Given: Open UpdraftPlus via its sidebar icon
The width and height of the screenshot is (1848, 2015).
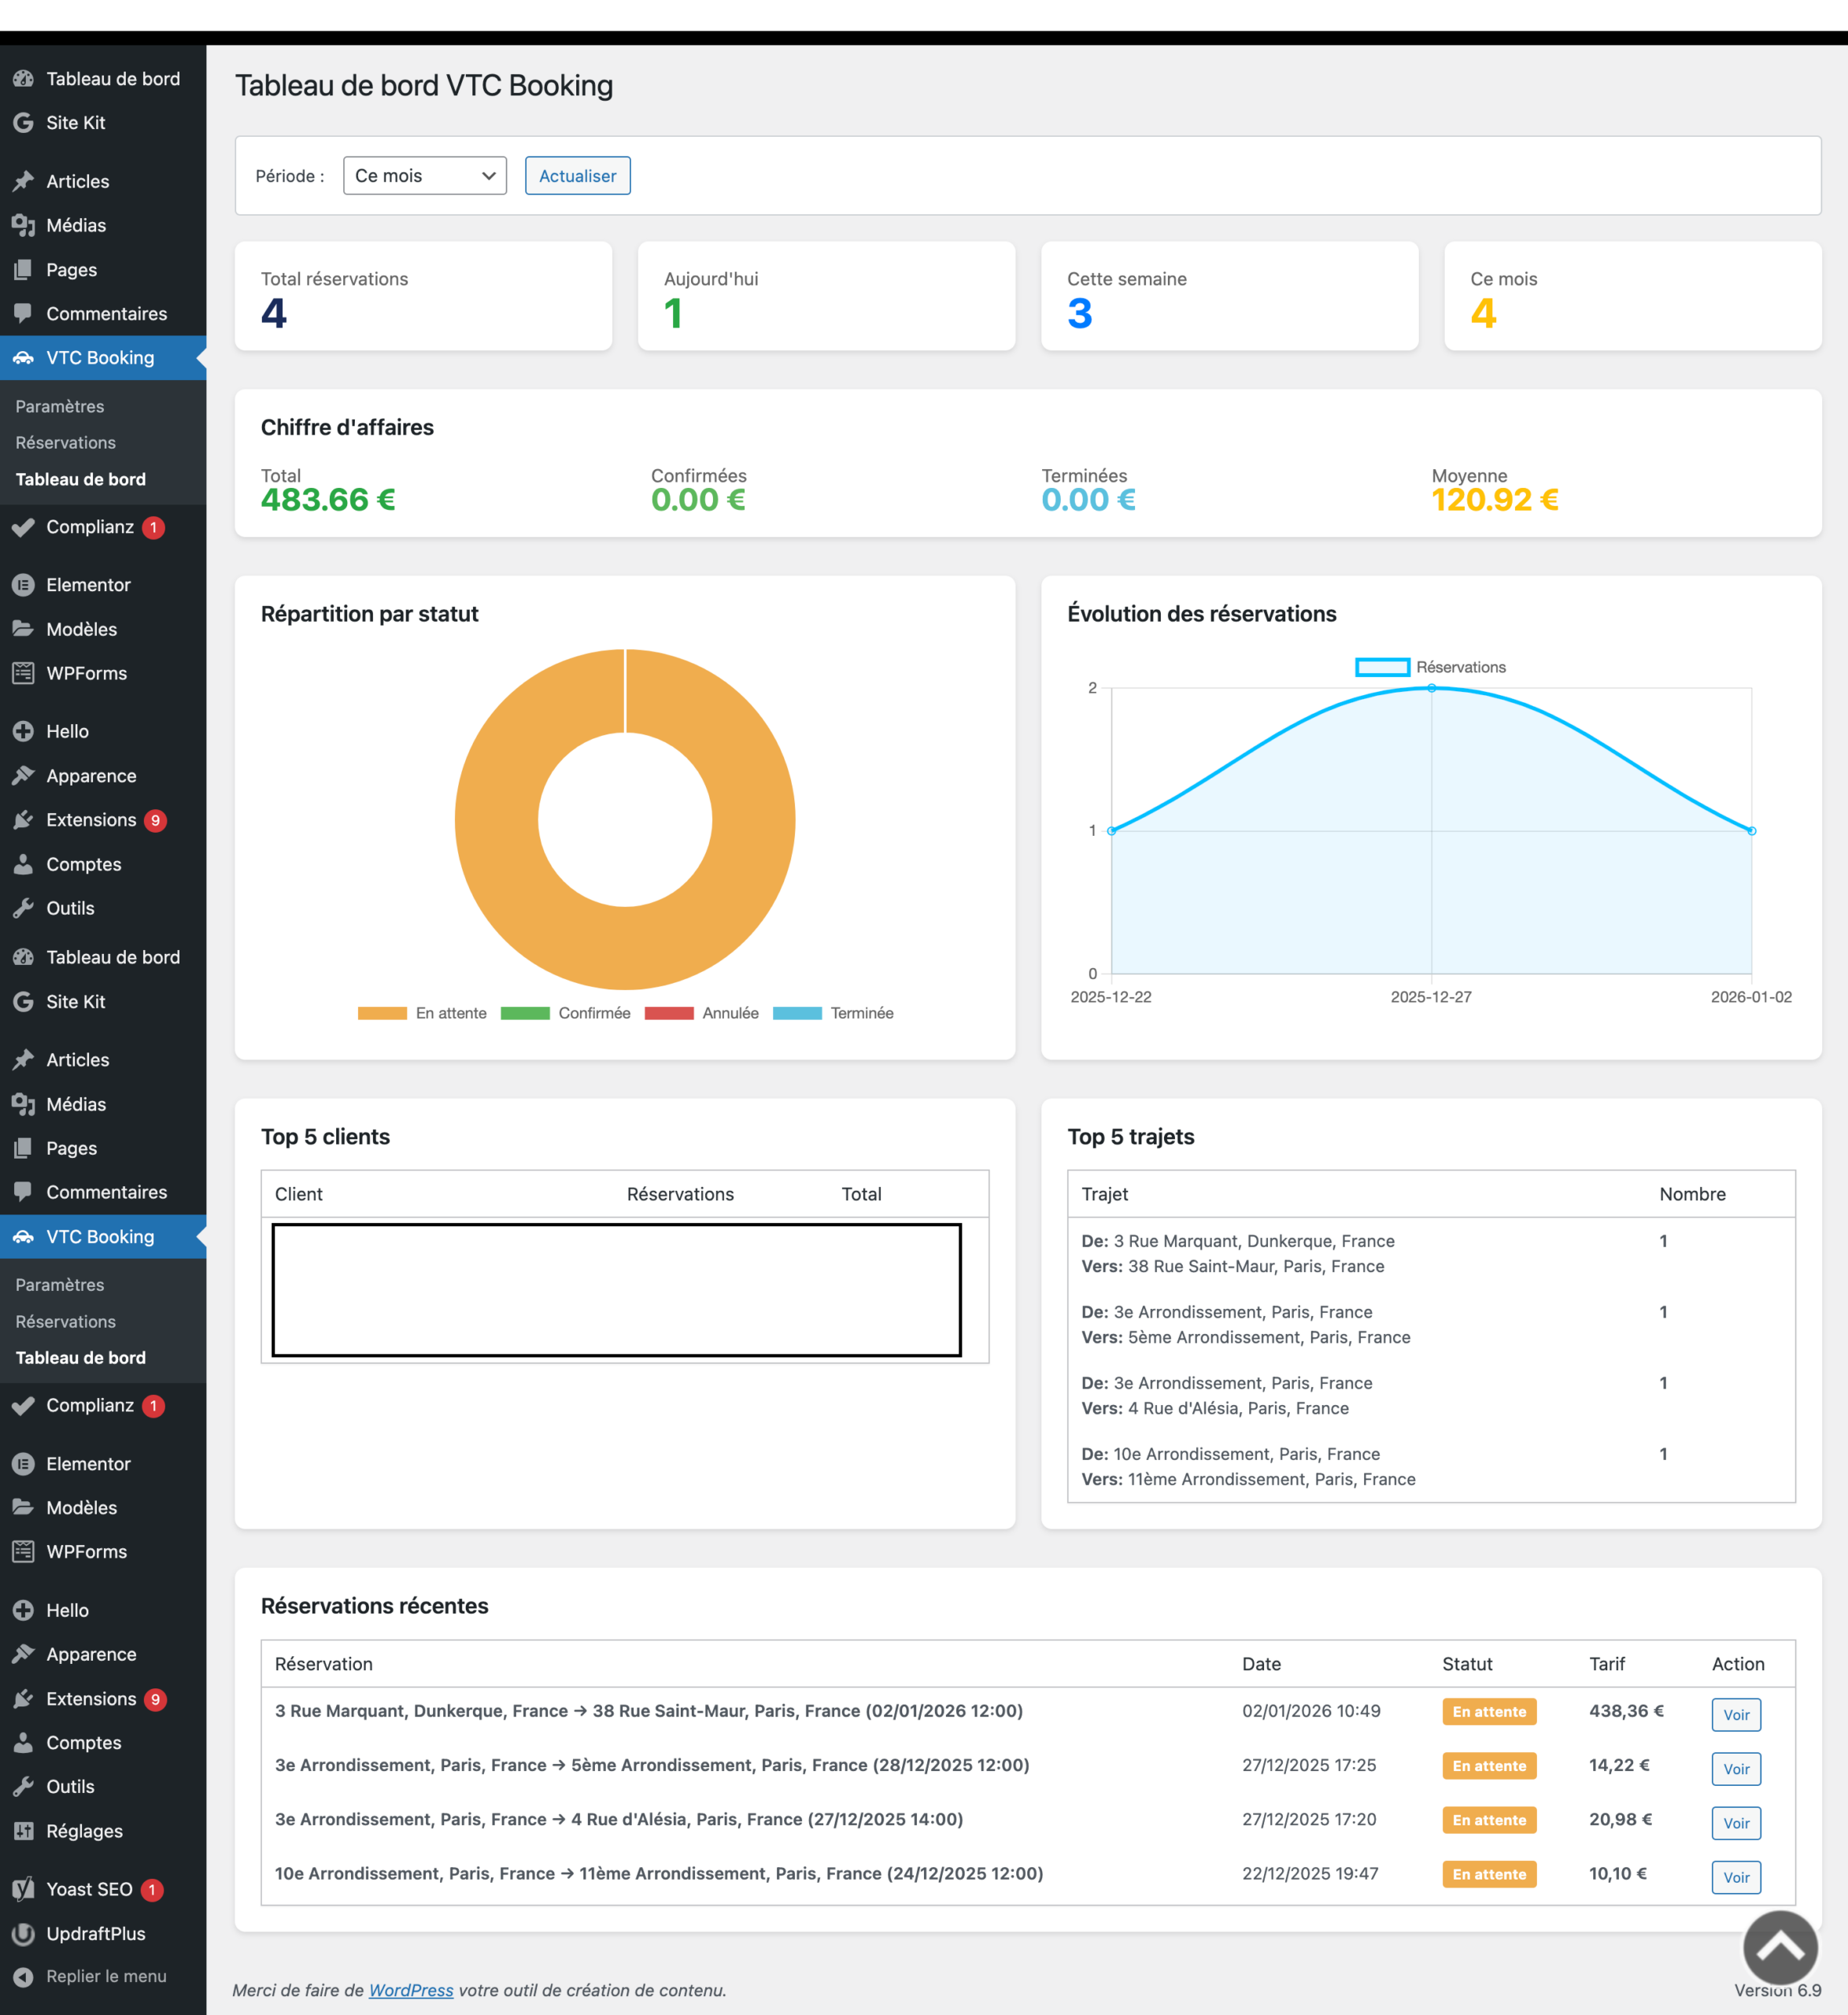Looking at the screenshot, I should 23,1933.
